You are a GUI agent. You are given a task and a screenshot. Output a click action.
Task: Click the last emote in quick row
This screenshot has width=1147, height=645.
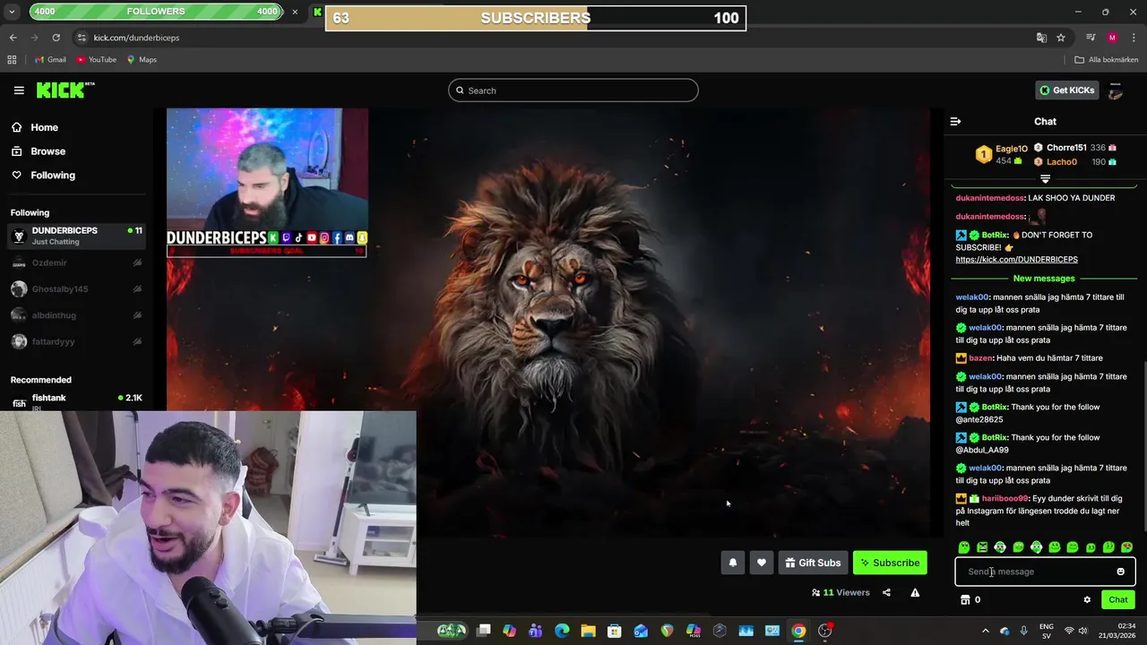click(1126, 547)
